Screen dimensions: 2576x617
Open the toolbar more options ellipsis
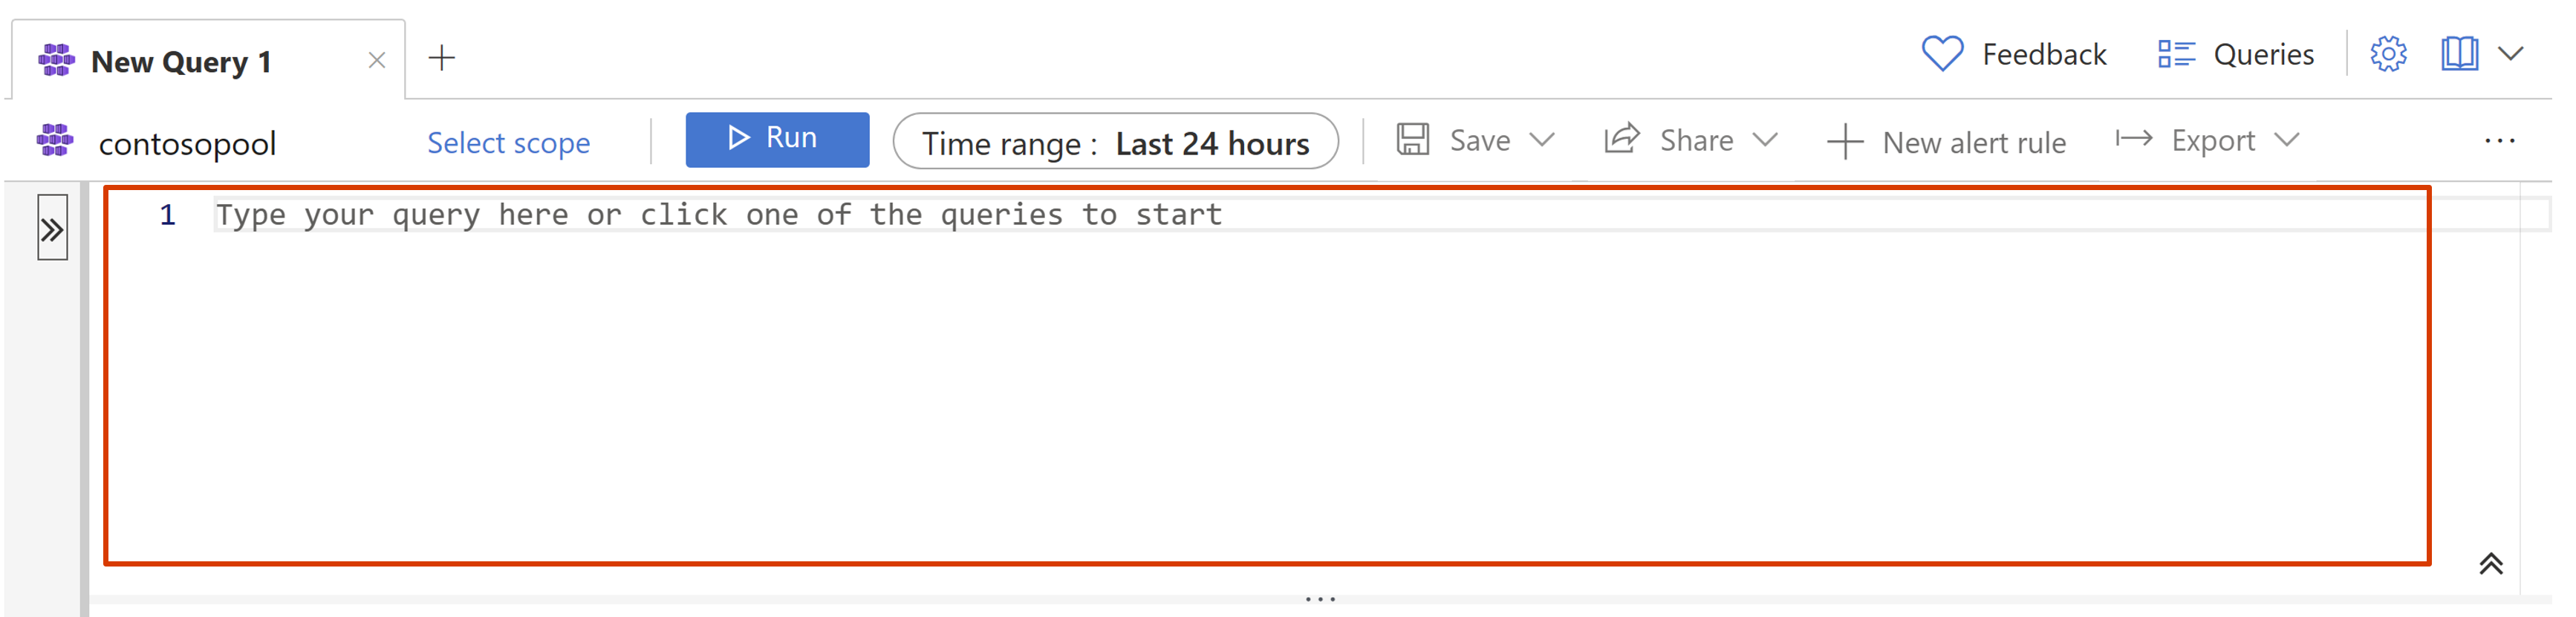[x=2499, y=141]
